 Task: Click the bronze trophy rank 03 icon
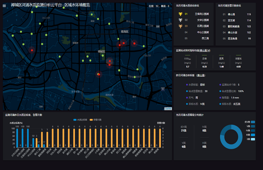181,26
